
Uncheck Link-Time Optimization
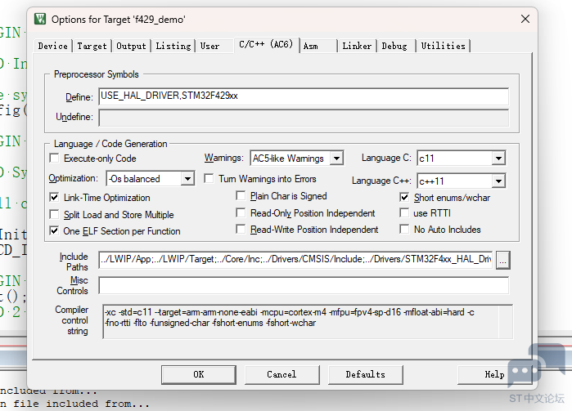click(54, 198)
